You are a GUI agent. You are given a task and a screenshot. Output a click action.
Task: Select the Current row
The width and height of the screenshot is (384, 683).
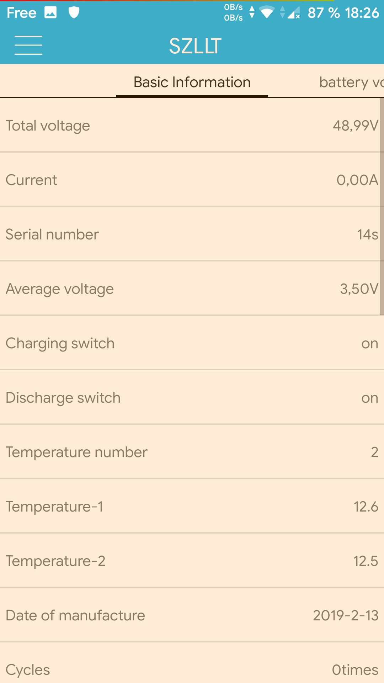click(192, 180)
